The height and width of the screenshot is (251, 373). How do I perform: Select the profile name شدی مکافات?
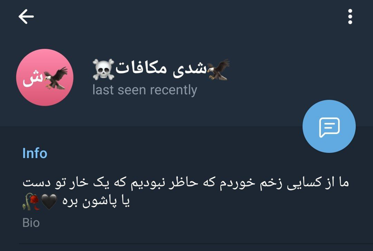click(x=161, y=69)
